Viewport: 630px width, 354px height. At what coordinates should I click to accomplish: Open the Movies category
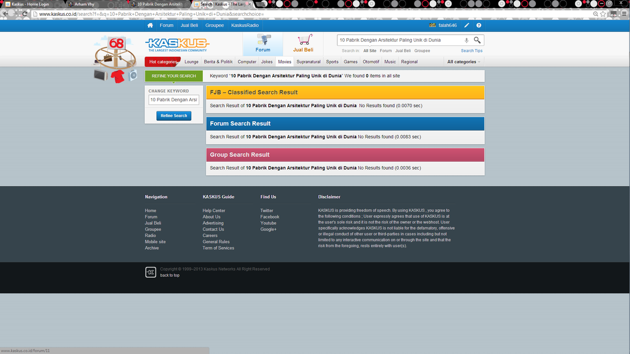(284, 62)
